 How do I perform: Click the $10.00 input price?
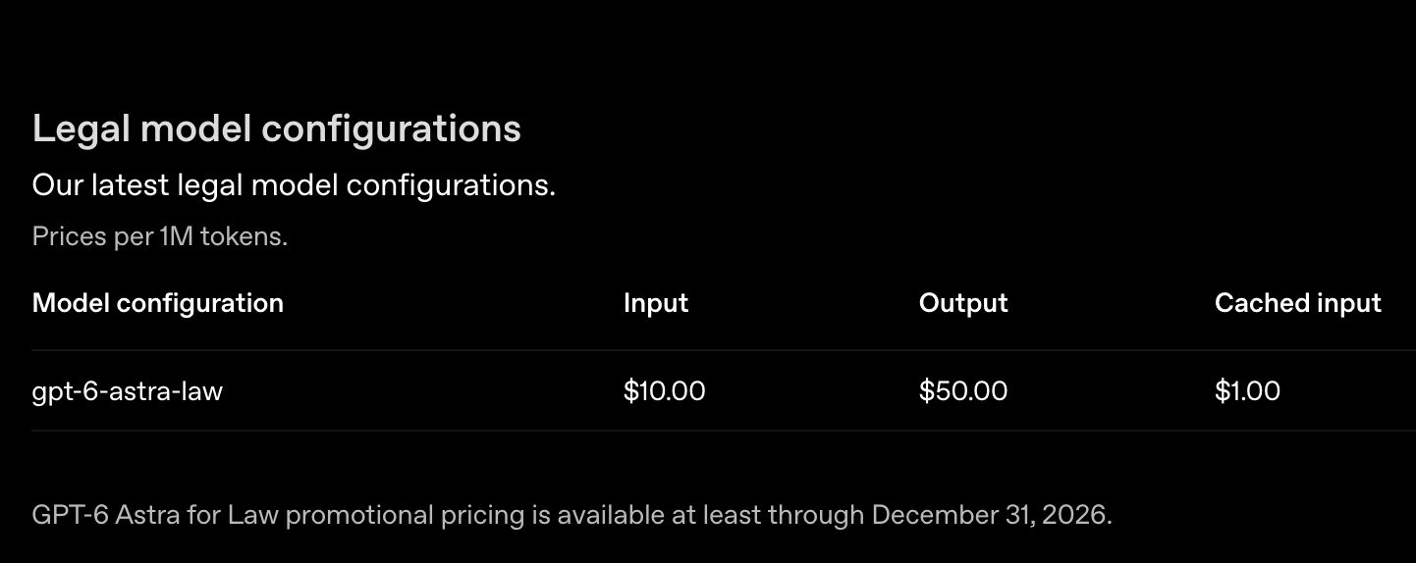click(x=665, y=391)
